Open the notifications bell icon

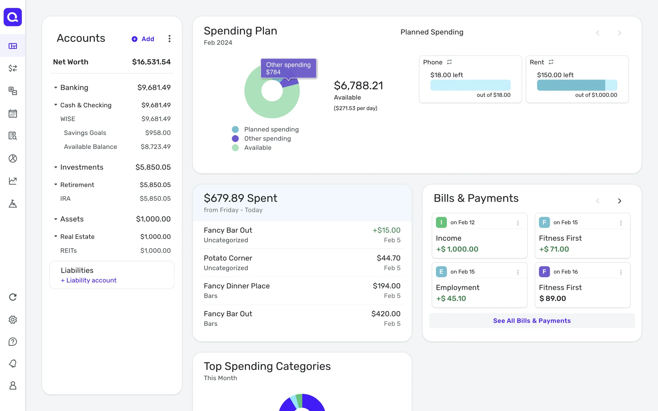(x=13, y=363)
